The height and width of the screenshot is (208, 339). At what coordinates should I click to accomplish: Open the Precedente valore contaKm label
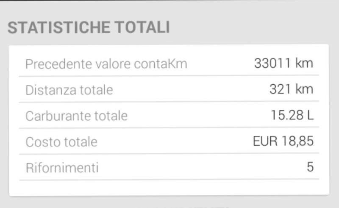coord(106,64)
